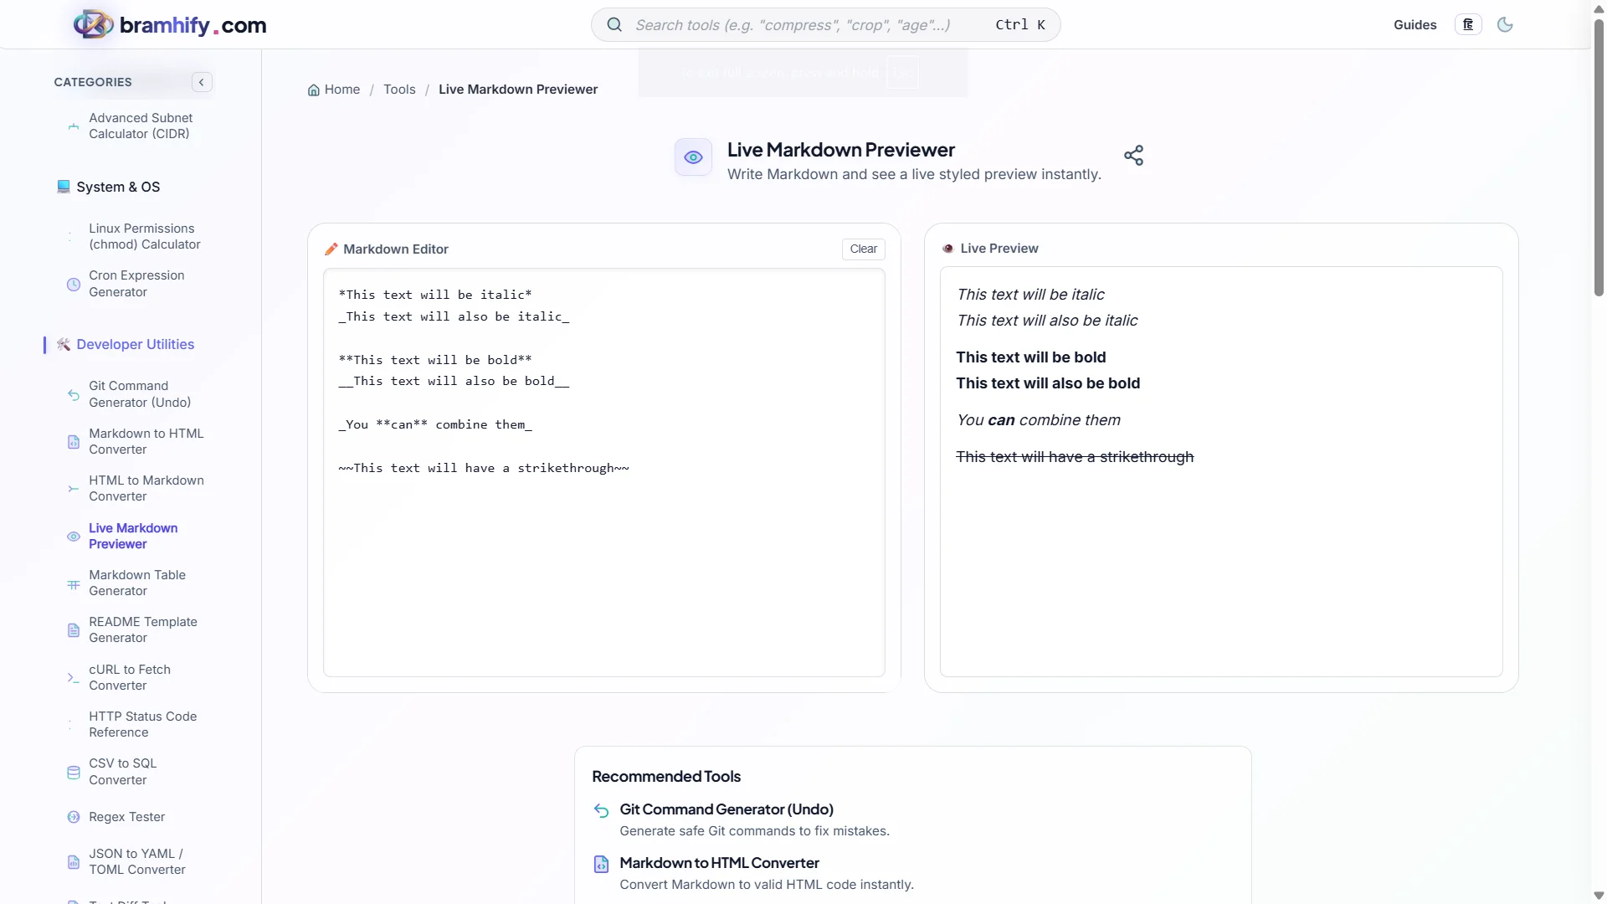Image resolution: width=1607 pixels, height=904 pixels.
Task: Go to Tools breadcrumb
Action: 399,90
